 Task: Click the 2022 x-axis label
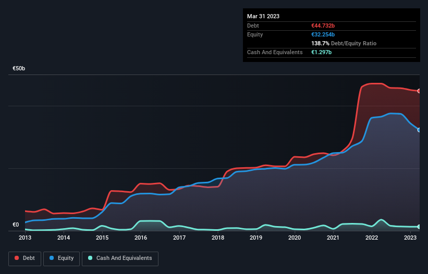[372, 238]
